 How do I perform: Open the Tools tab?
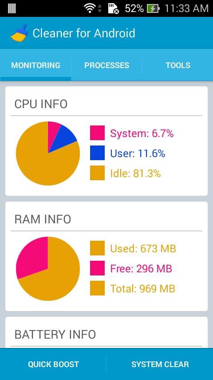178,65
